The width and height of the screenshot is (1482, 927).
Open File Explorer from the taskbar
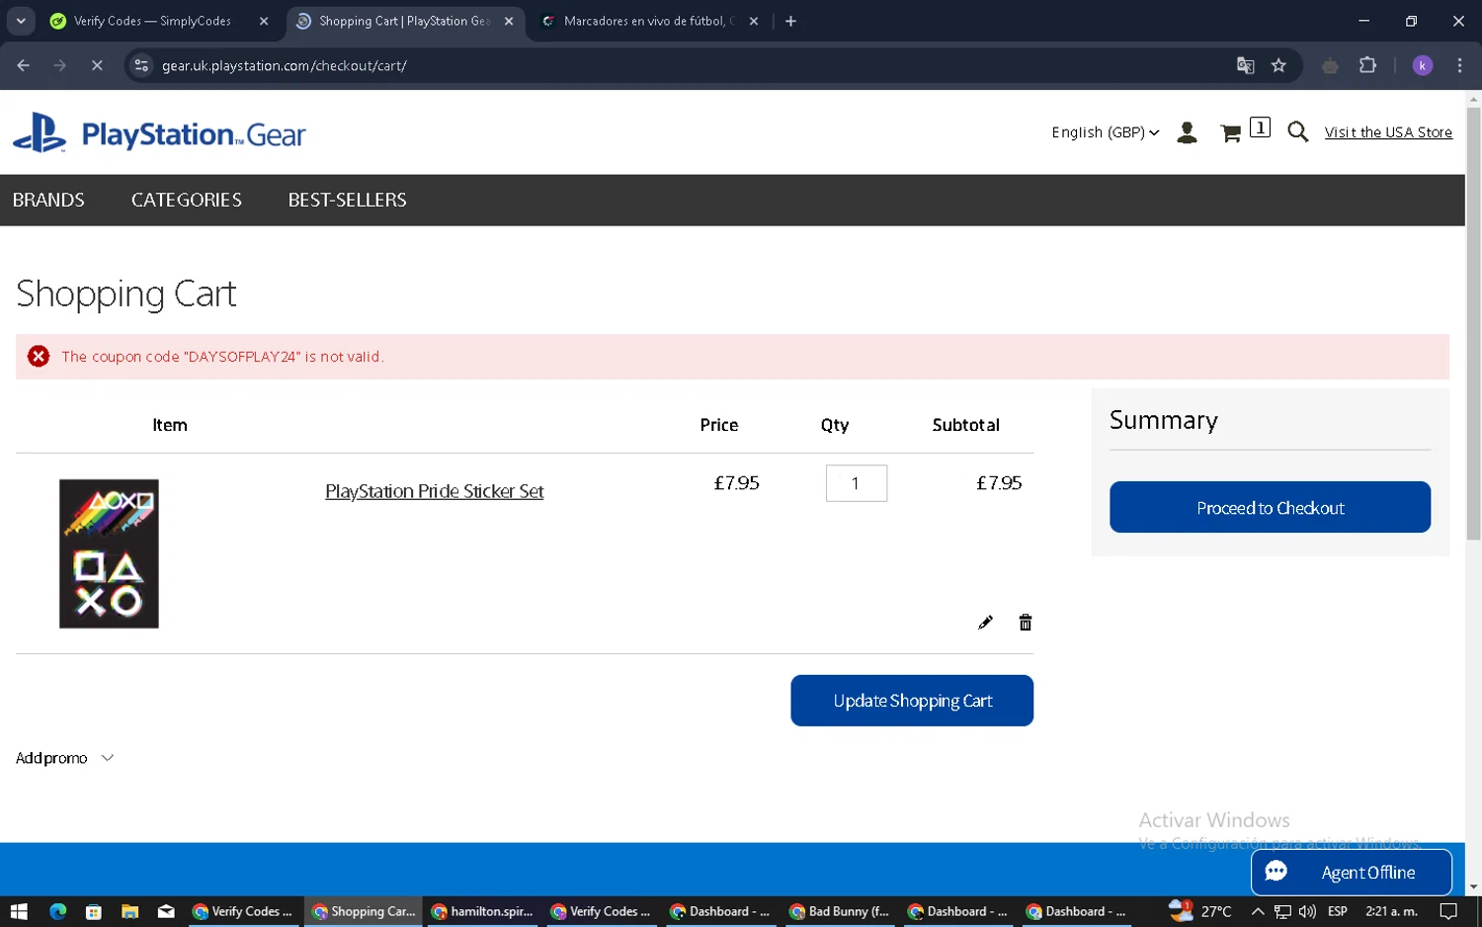pyautogui.click(x=129, y=911)
